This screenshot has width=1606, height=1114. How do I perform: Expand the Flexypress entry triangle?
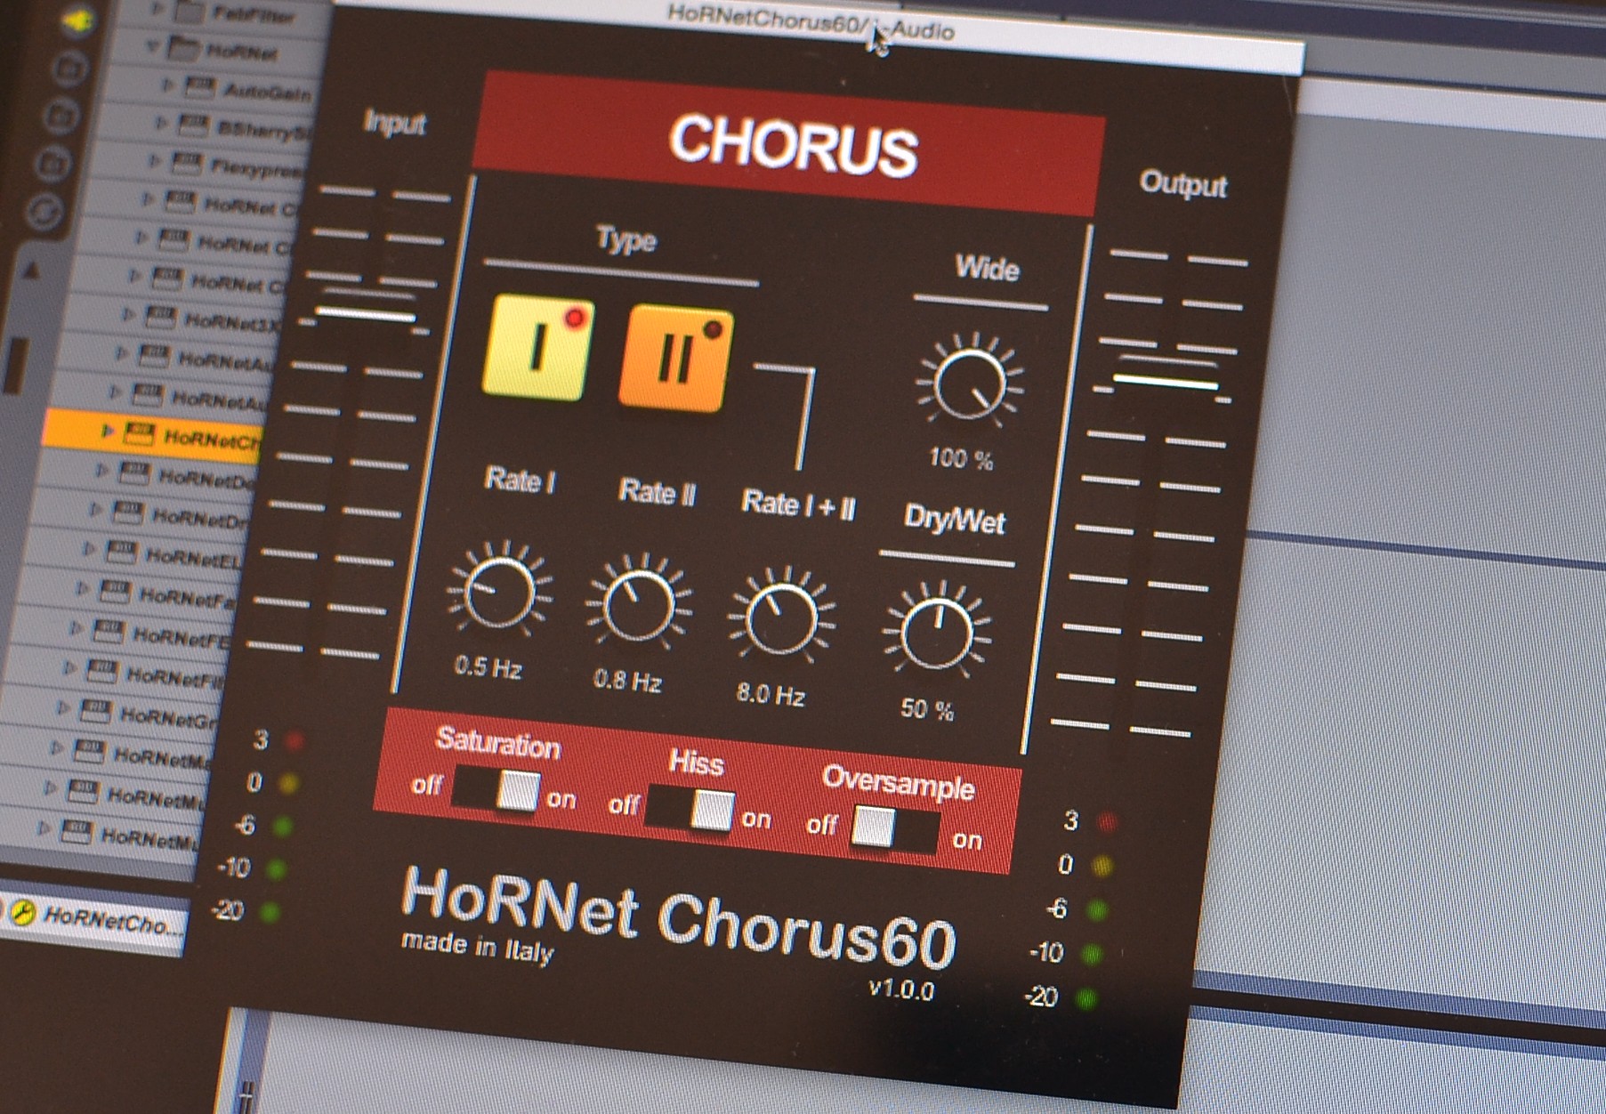[x=155, y=161]
